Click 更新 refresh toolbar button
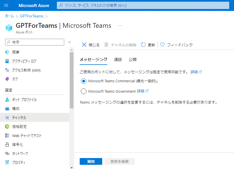The width and height of the screenshot is (234, 169). click(x=148, y=45)
